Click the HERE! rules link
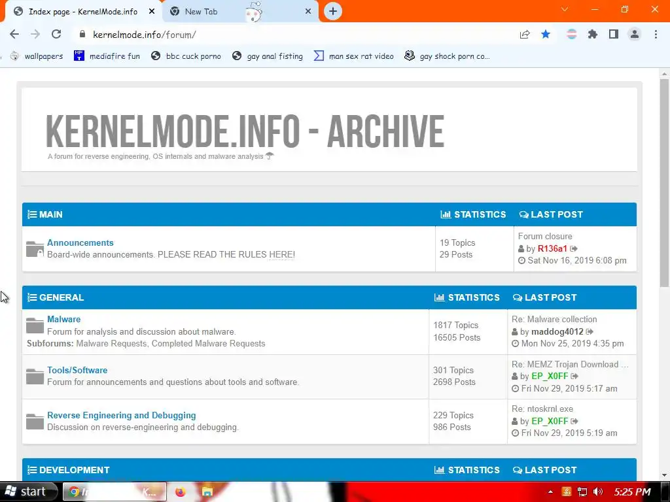670x502 pixels. click(281, 254)
